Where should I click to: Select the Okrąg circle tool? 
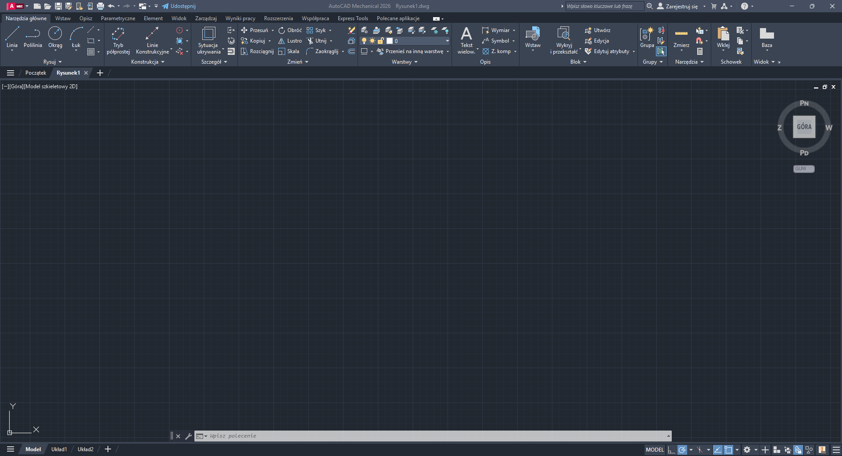pyautogui.click(x=55, y=37)
